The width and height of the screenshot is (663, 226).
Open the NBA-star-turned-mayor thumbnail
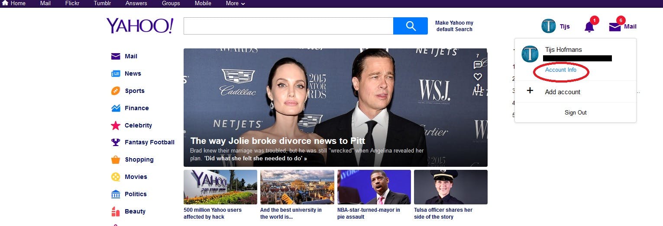(374, 187)
